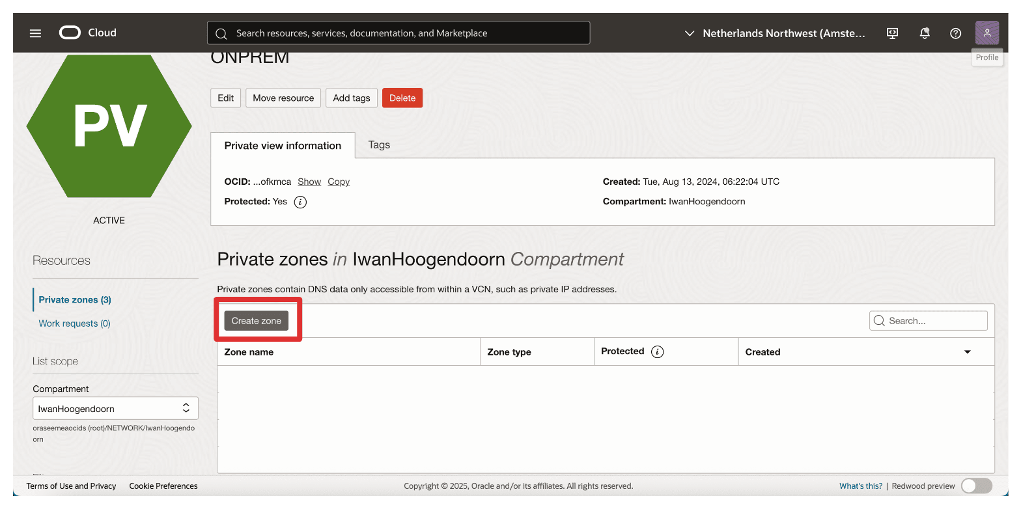Open the Profile avatar menu
The image size is (1021, 509).
(x=987, y=33)
